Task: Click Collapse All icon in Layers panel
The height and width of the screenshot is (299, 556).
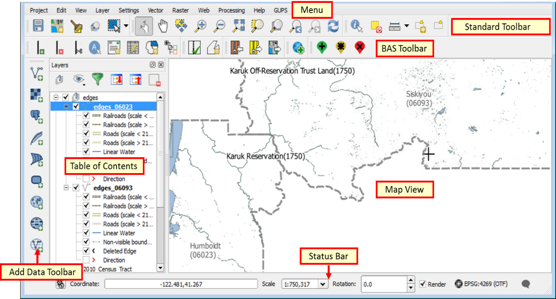Action: (x=135, y=79)
